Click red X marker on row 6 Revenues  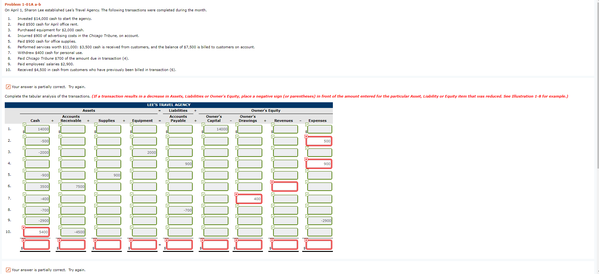coord(272,182)
